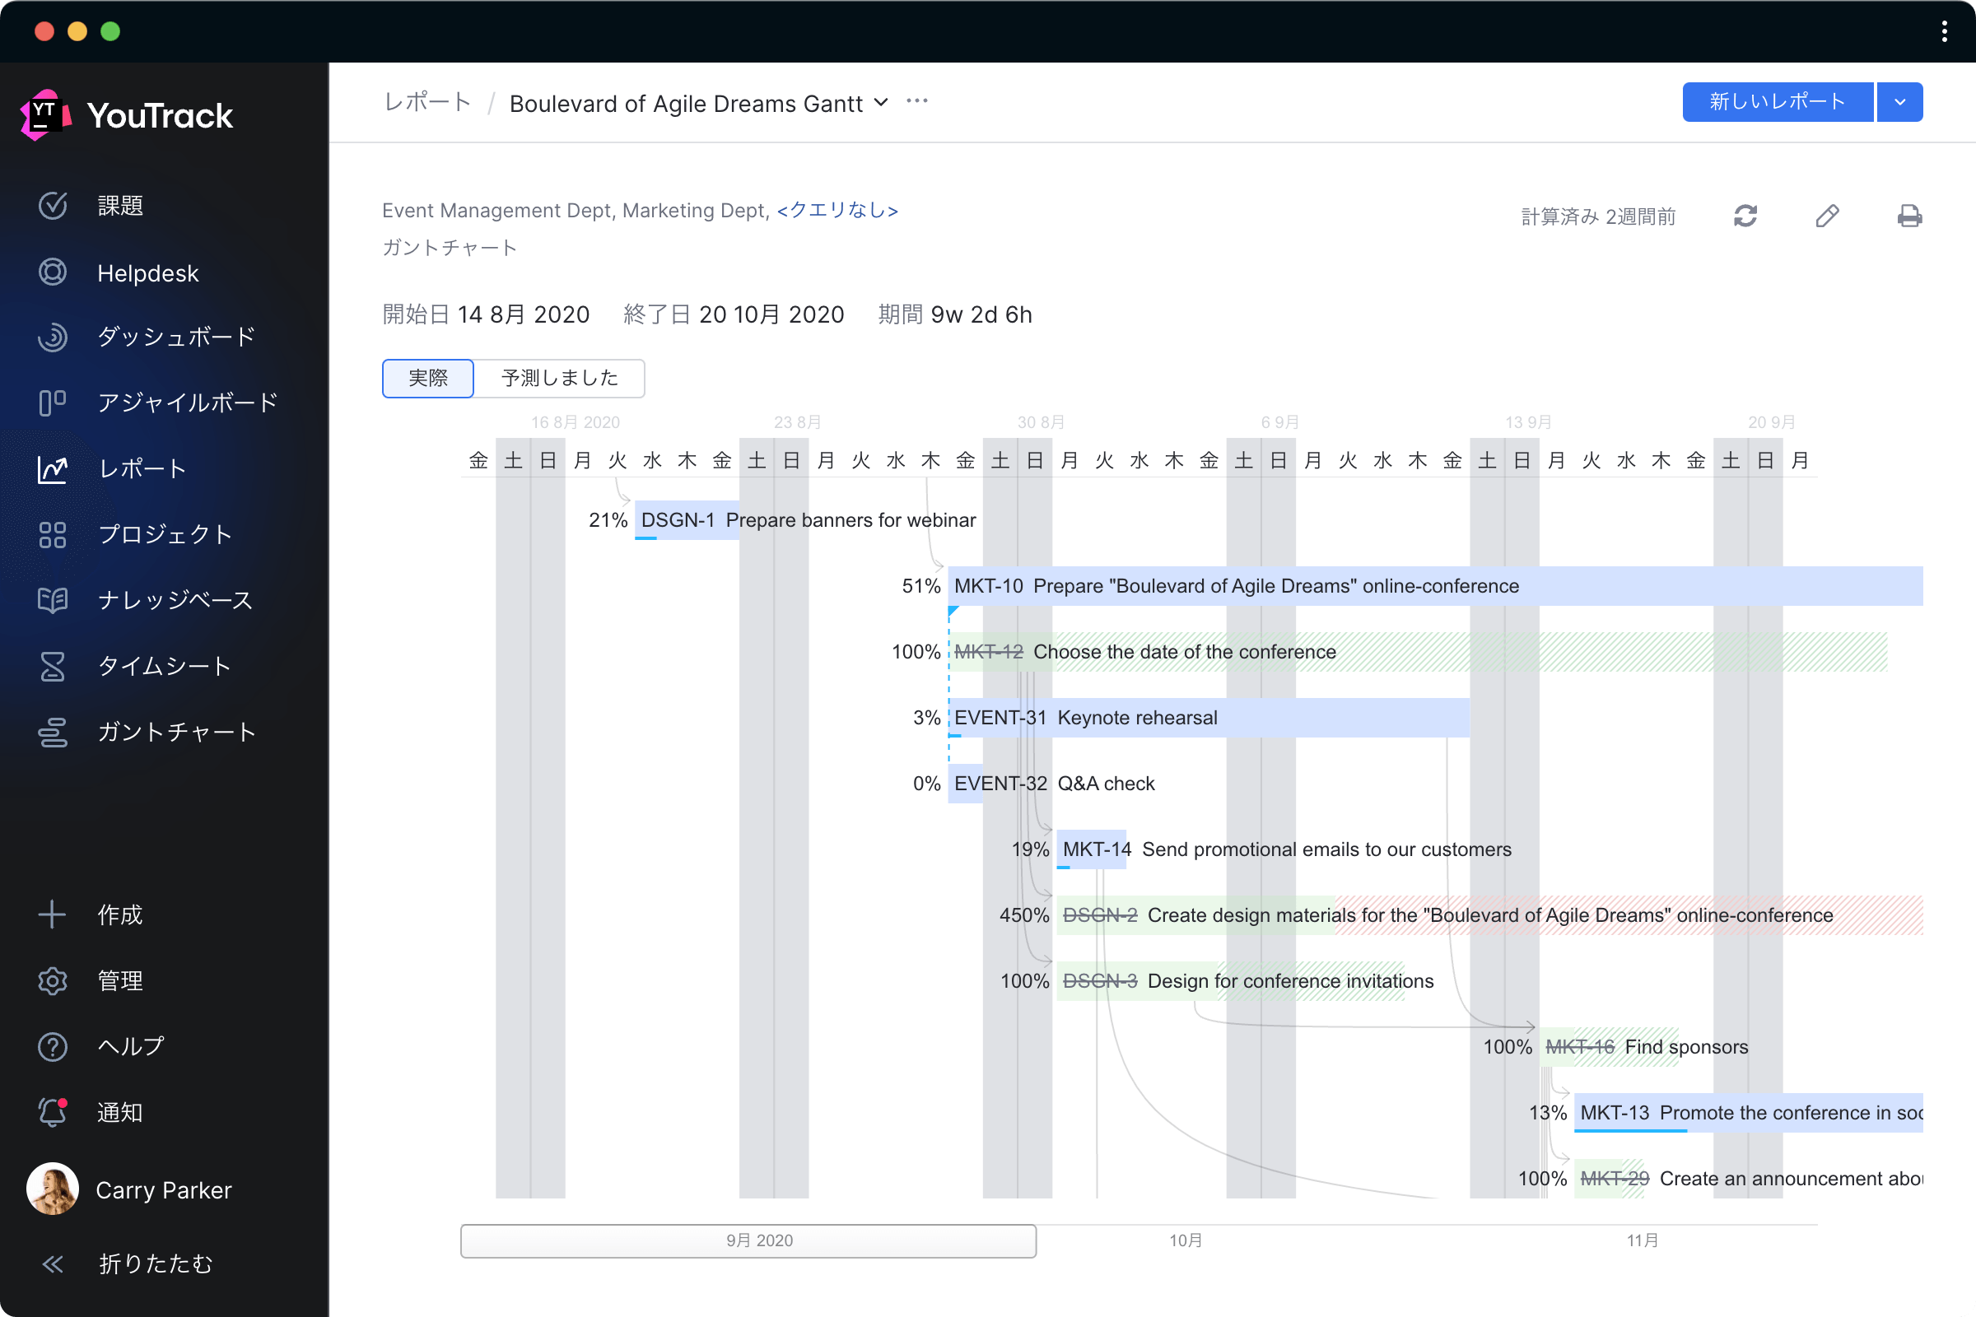
Task: Toggle the 実際 view button
Action: pos(426,379)
